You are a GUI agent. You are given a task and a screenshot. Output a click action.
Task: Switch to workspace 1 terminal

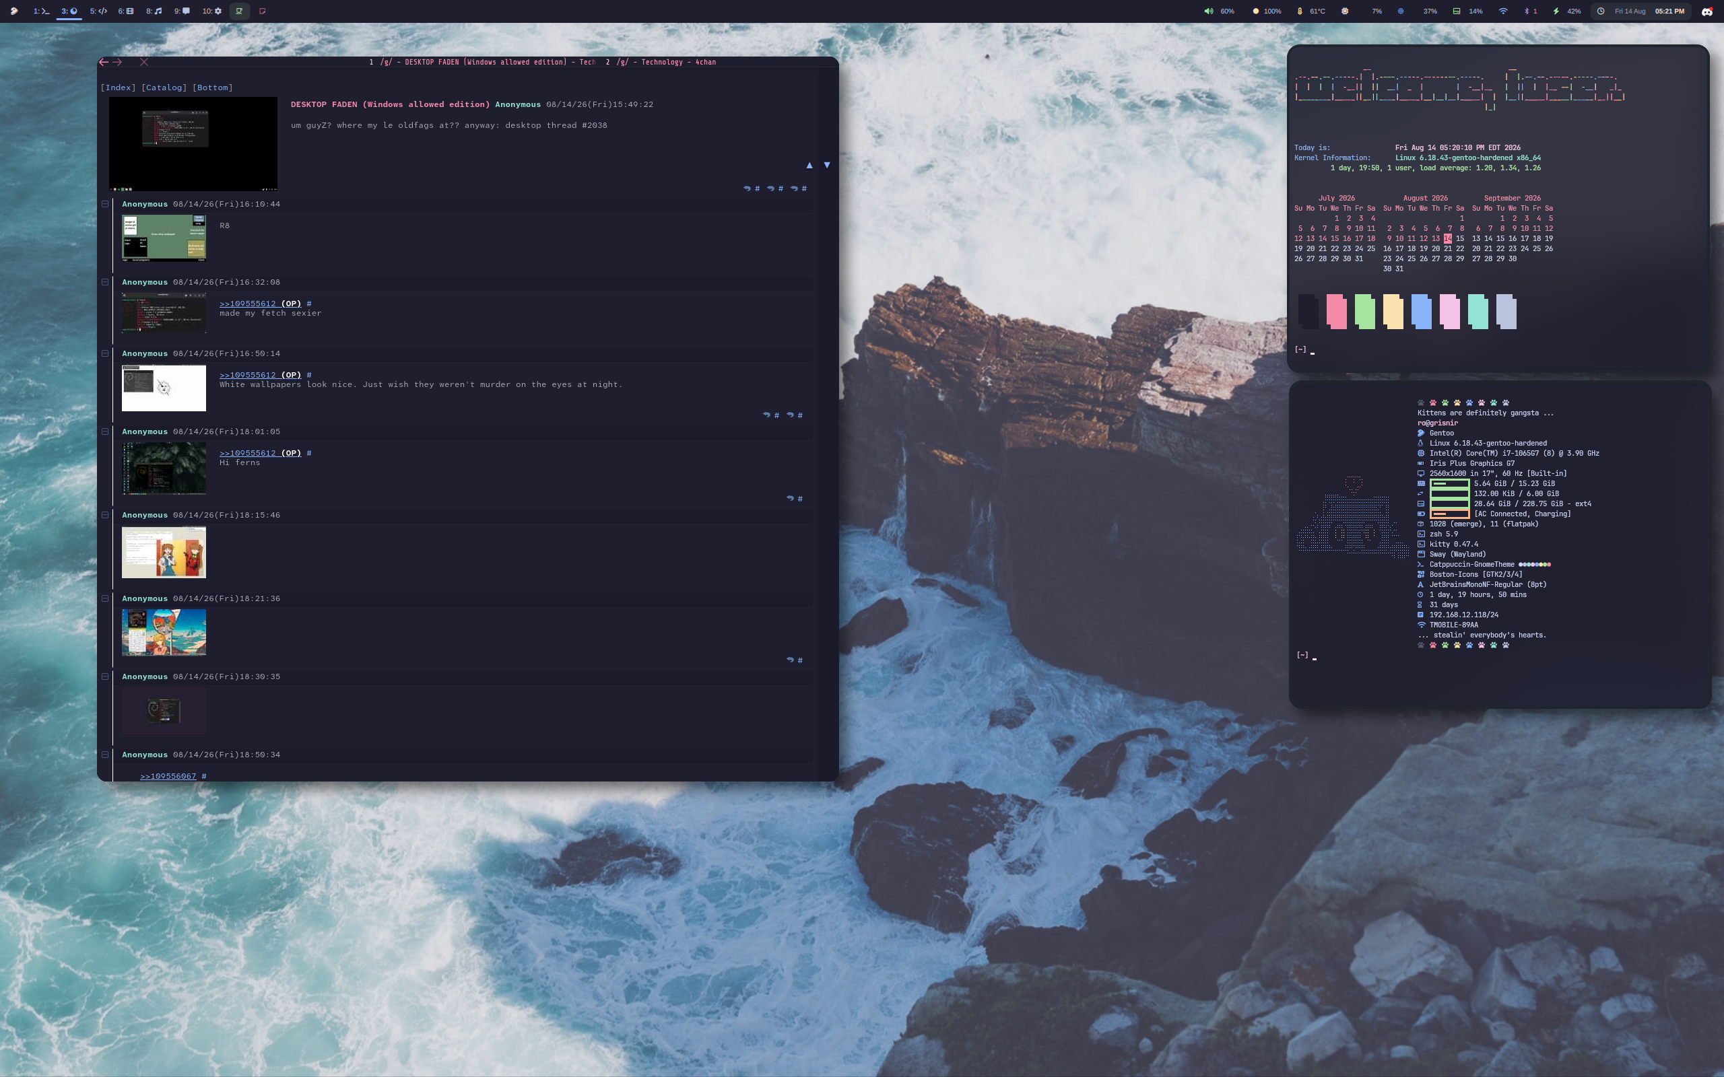[41, 11]
